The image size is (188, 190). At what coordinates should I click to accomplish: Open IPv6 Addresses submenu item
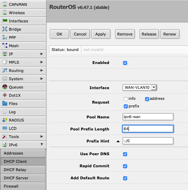[x=23, y=153]
